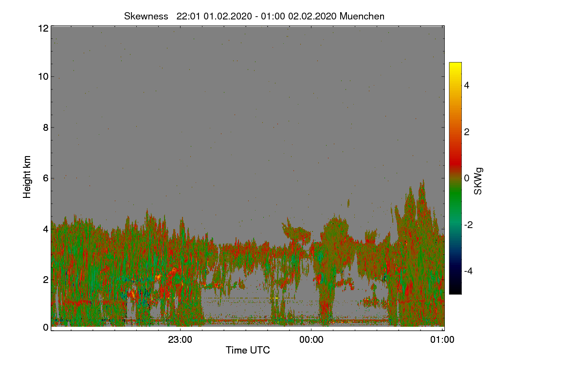Click the plot title 'Skewness ... Muenchen'
The height and width of the screenshot is (389, 584).
pyautogui.click(x=254, y=16)
